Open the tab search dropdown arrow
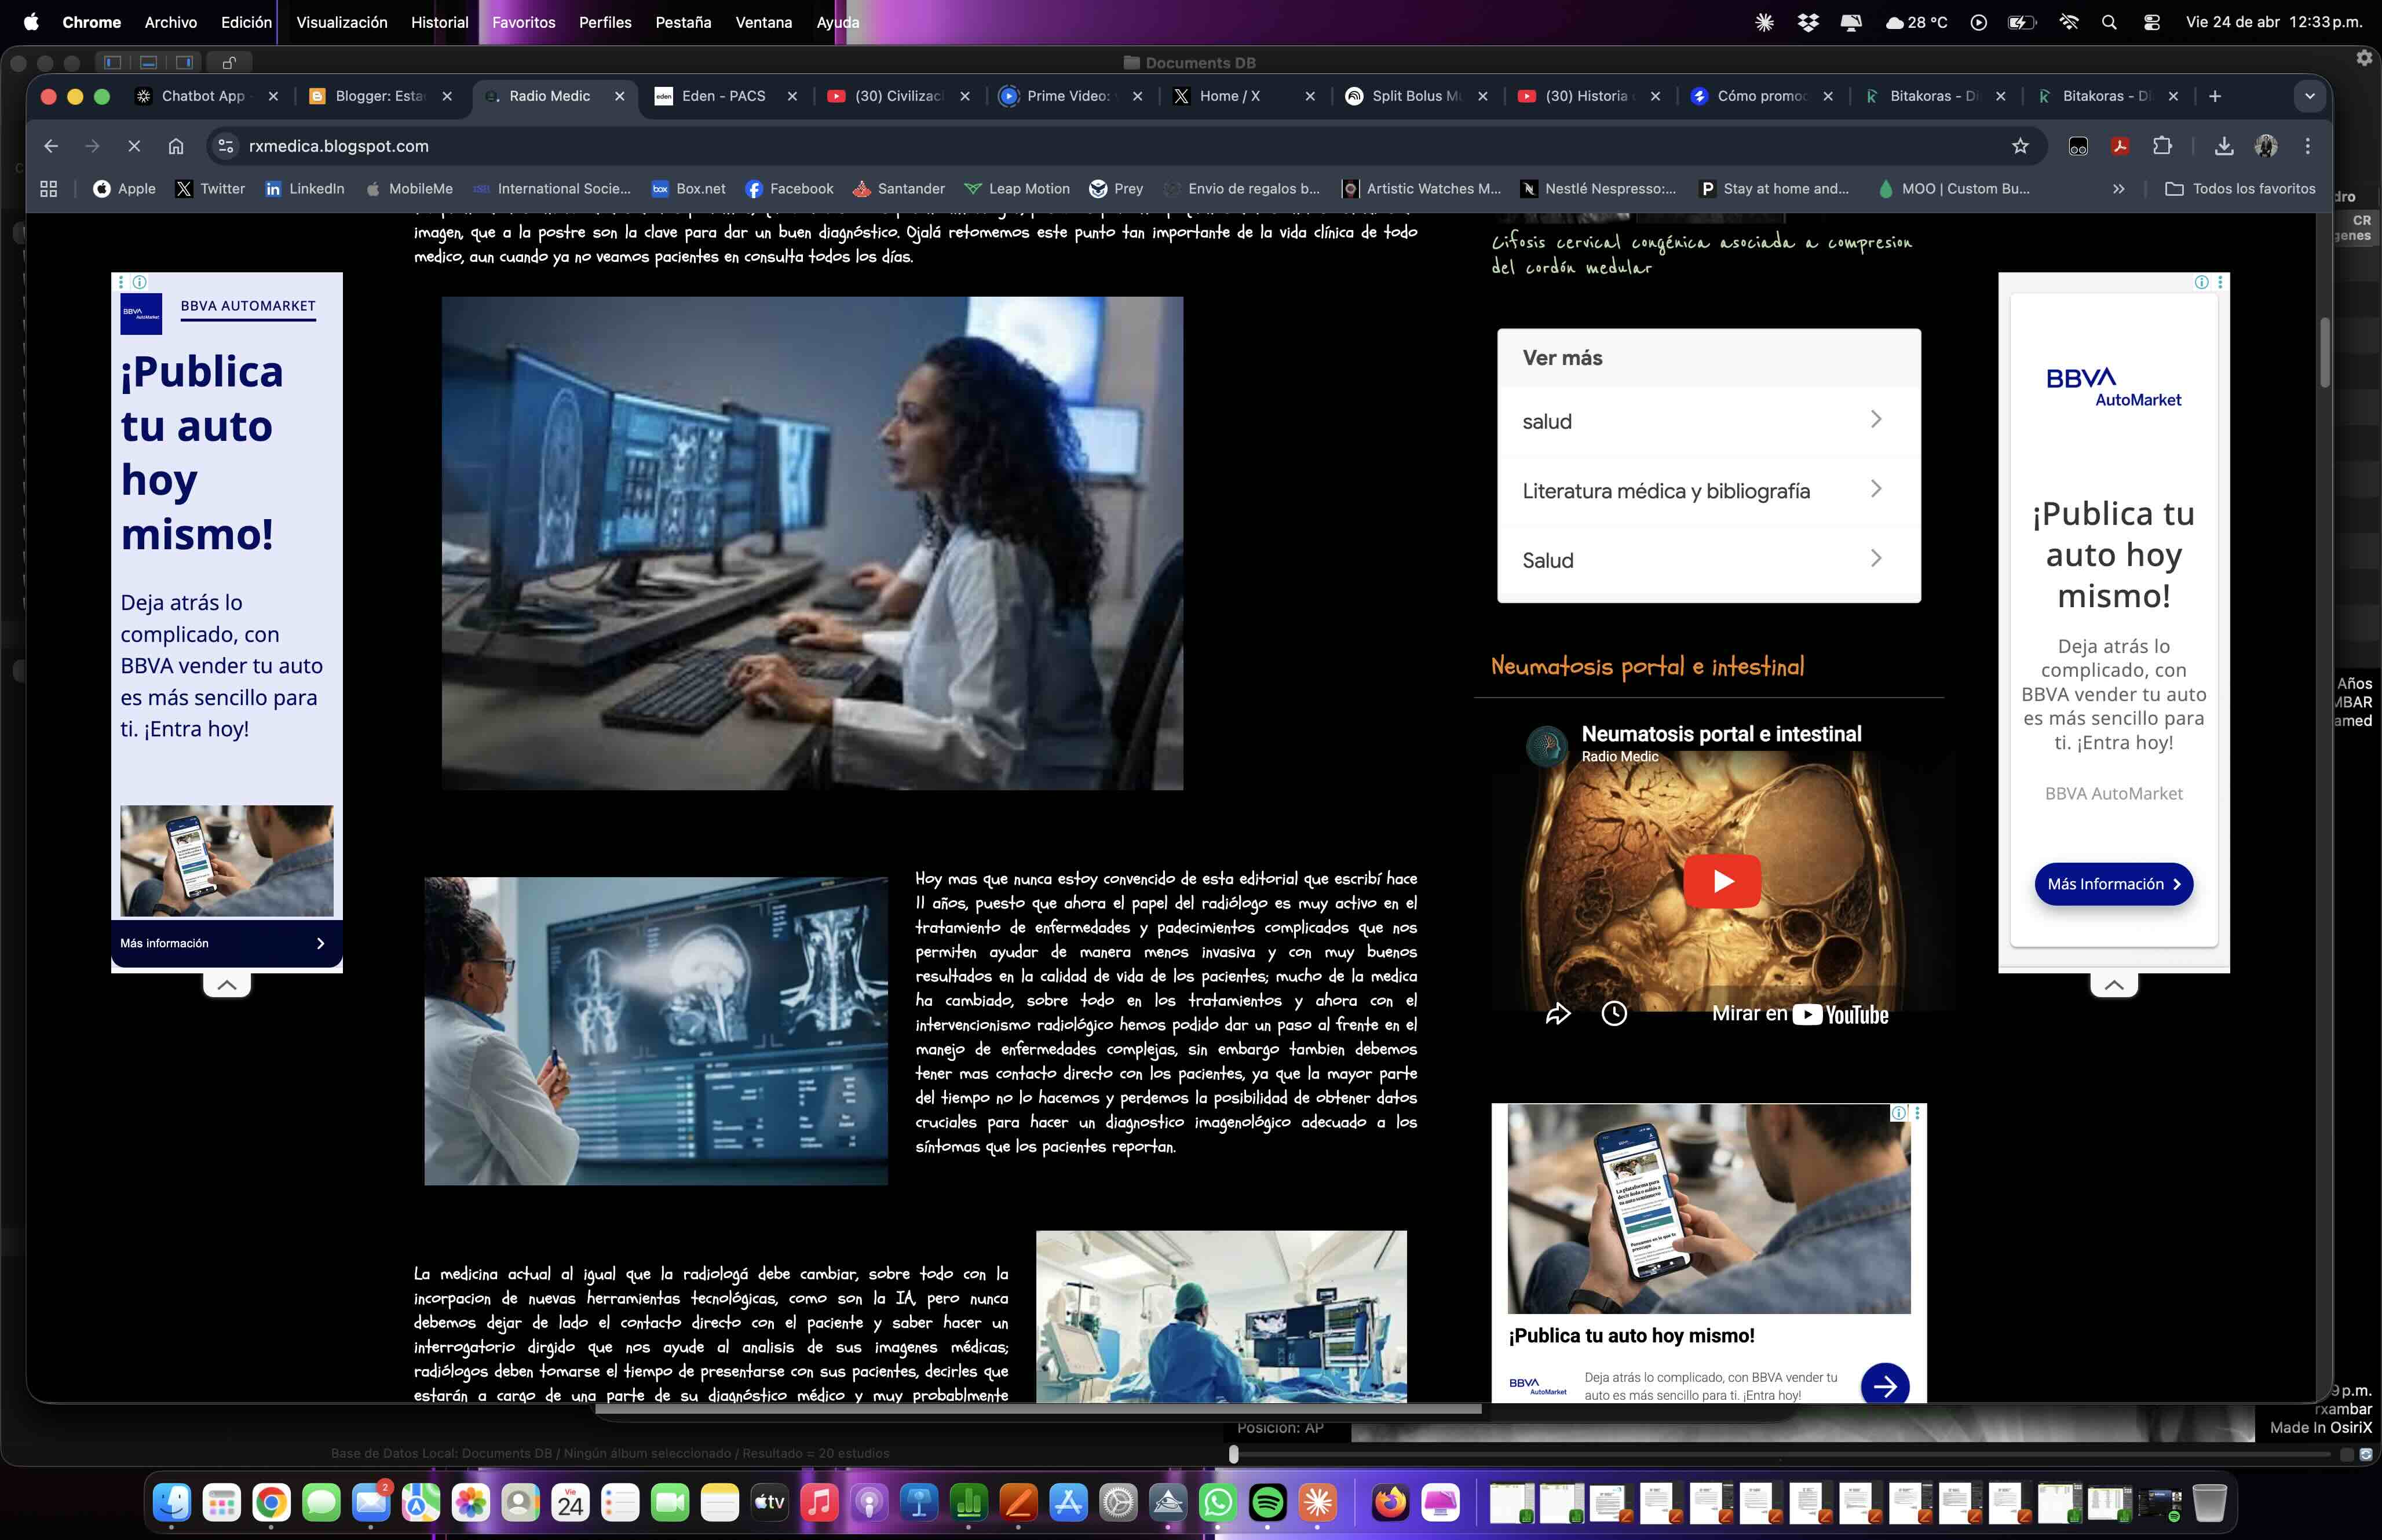The height and width of the screenshot is (1540, 2382). [2309, 96]
